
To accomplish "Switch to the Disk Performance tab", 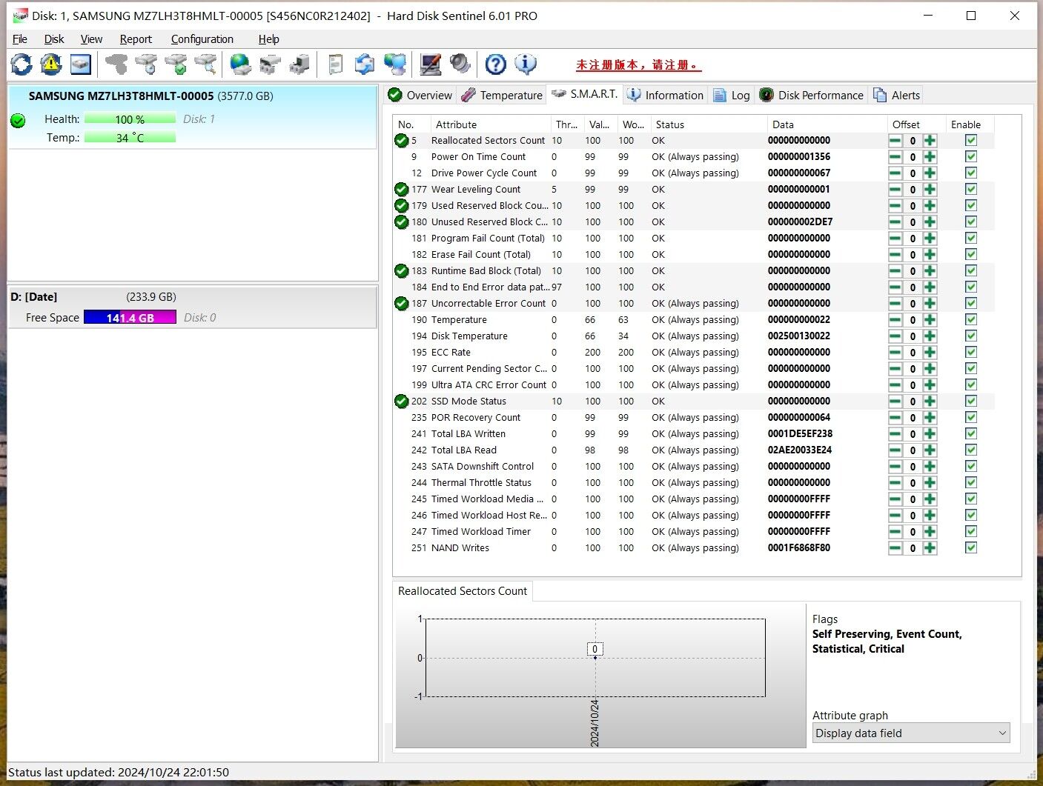I will click(812, 95).
